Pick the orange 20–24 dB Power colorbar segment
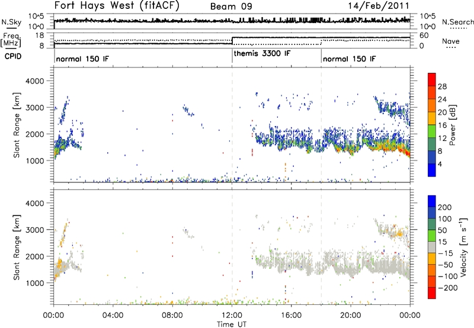This screenshot has width=474, height=328. pos(432,105)
